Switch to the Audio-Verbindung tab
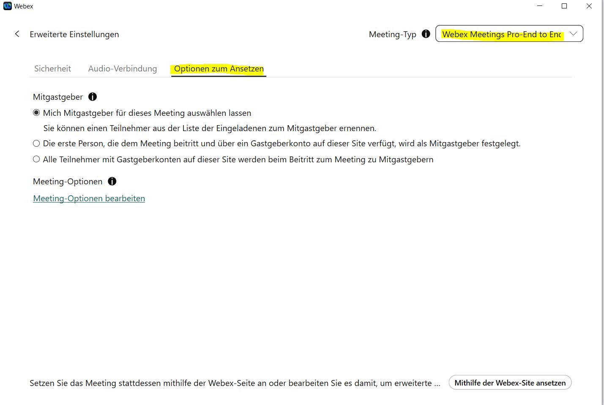Screen dimensions: 604x405 click(123, 68)
